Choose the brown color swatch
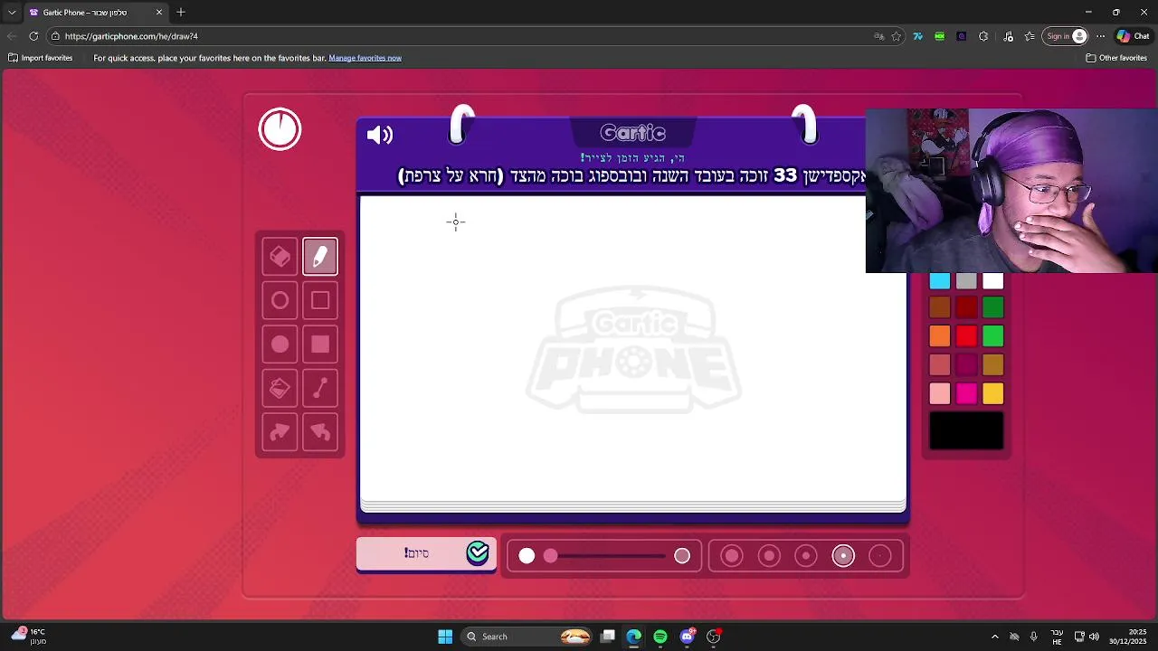 click(x=940, y=308)
